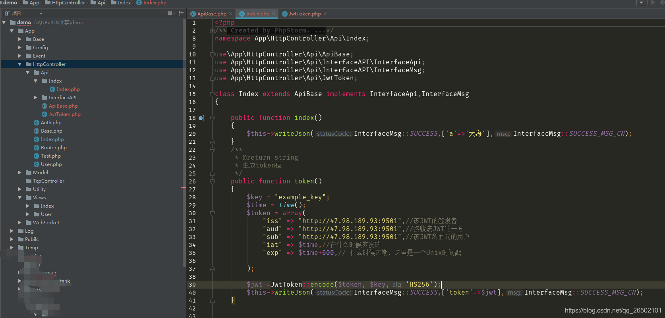Collapse the HttpController folder
Image resolution: width=665 pixels, height=318 pixels.
[20, 64]
